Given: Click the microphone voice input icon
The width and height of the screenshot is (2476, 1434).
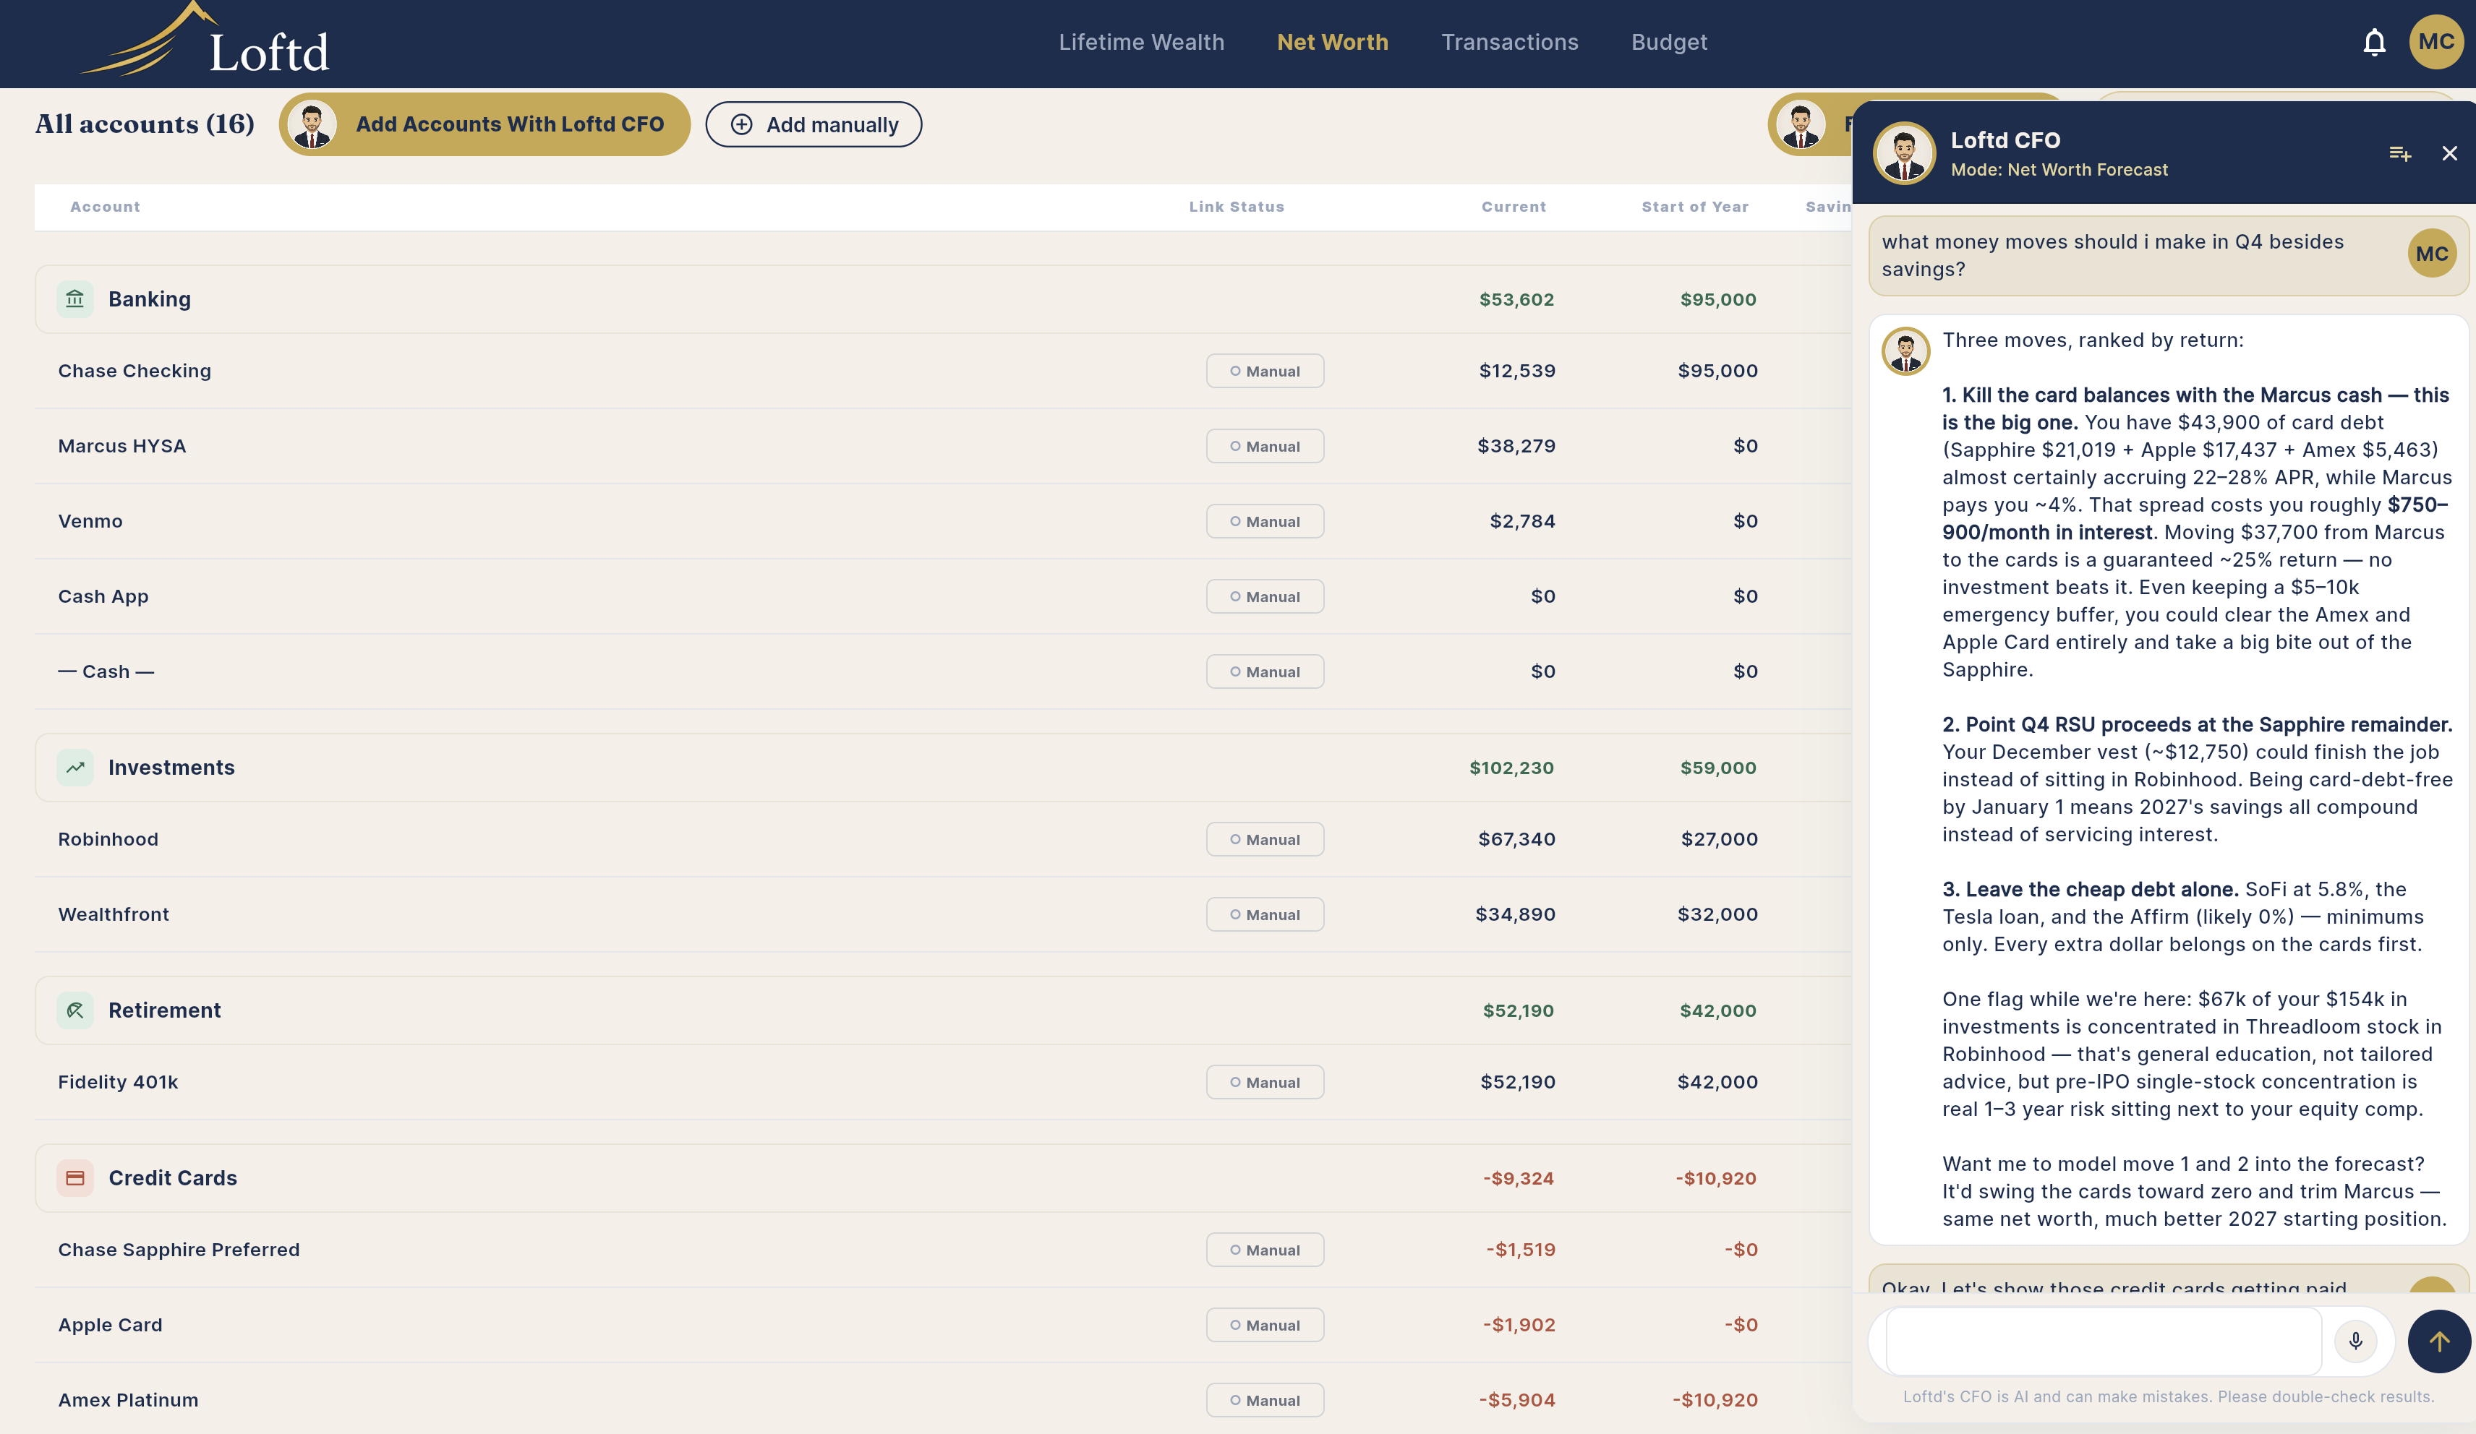Looking at the screenshot, I should pyautogui.click(x=2355, y=1341).
